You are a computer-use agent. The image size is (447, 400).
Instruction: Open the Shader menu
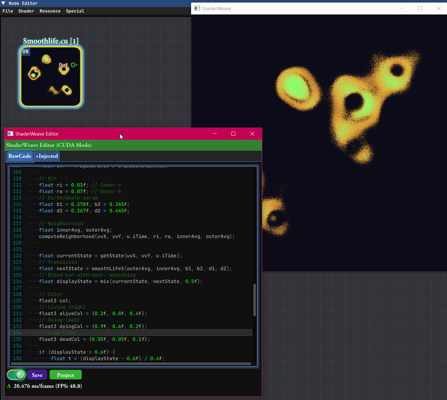(x=26, y=11)
